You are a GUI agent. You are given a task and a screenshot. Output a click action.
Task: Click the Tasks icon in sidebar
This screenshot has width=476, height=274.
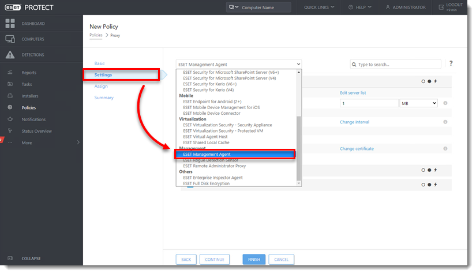[10, 84]
